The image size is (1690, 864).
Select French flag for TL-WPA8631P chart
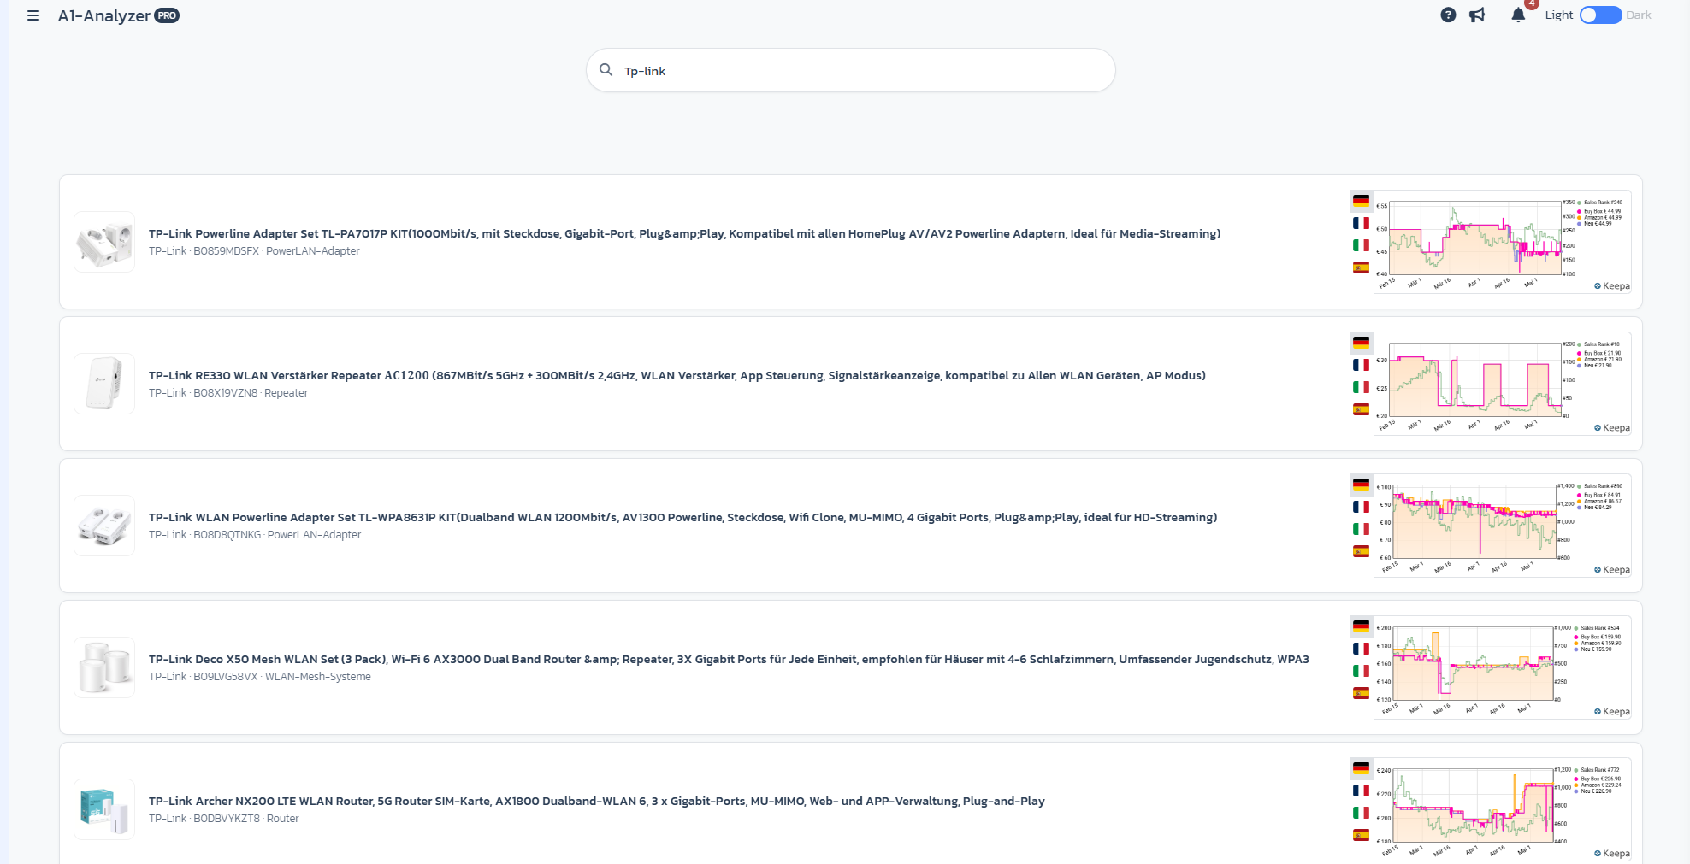pyautogui.click(x=1361, y=507)
